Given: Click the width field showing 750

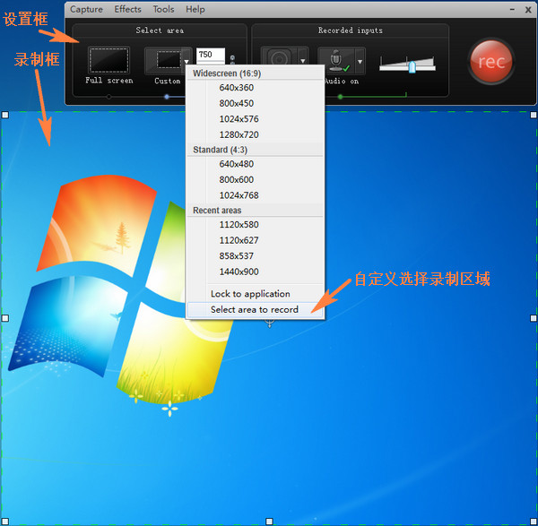Looking at the screenshot, I should click(x=211, y=55).
